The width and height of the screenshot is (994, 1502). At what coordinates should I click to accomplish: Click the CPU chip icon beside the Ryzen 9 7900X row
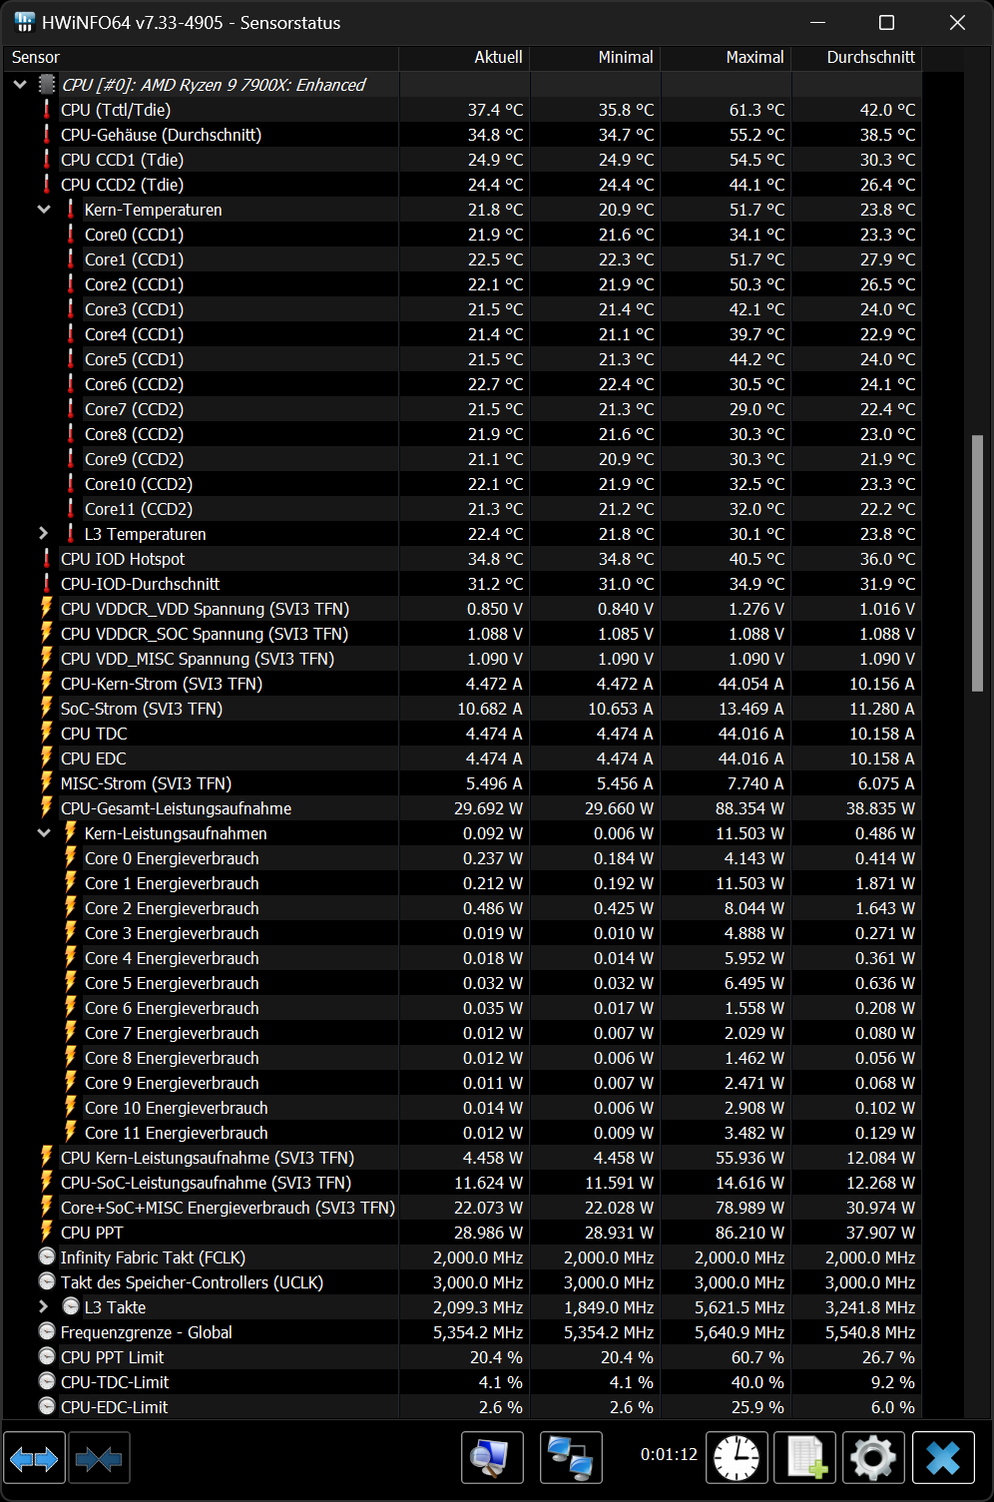pyautogui.click(x=46, y=85)
